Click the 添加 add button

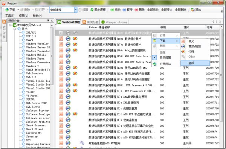(196, 10)
